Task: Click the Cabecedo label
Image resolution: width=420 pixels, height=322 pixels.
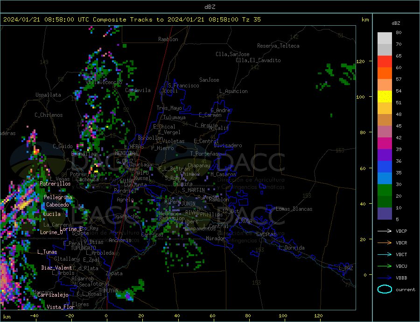Action: [57, 205]
